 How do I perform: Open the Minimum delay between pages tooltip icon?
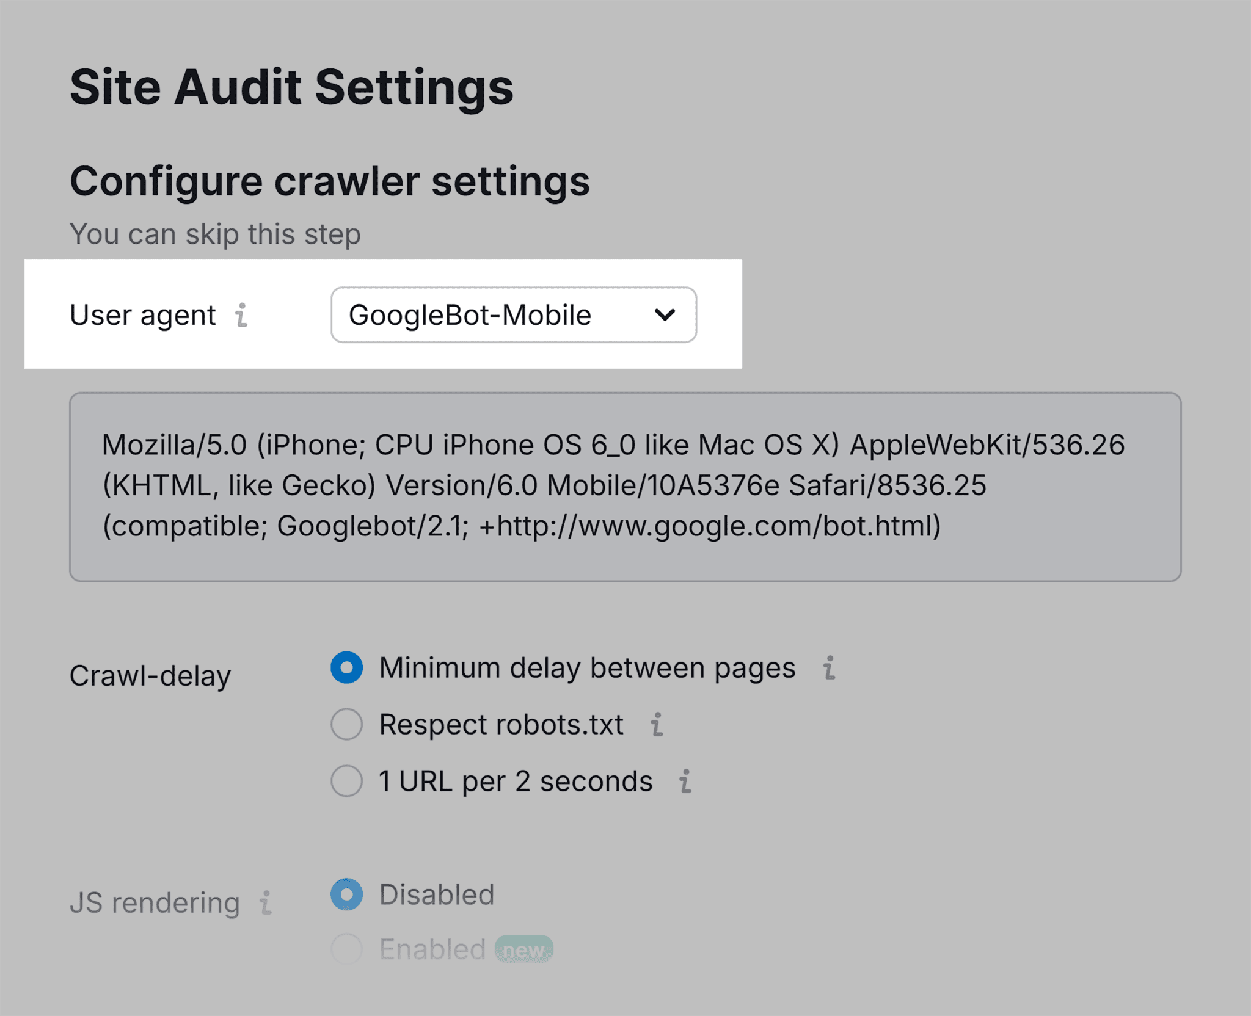(x=829, y=668)
